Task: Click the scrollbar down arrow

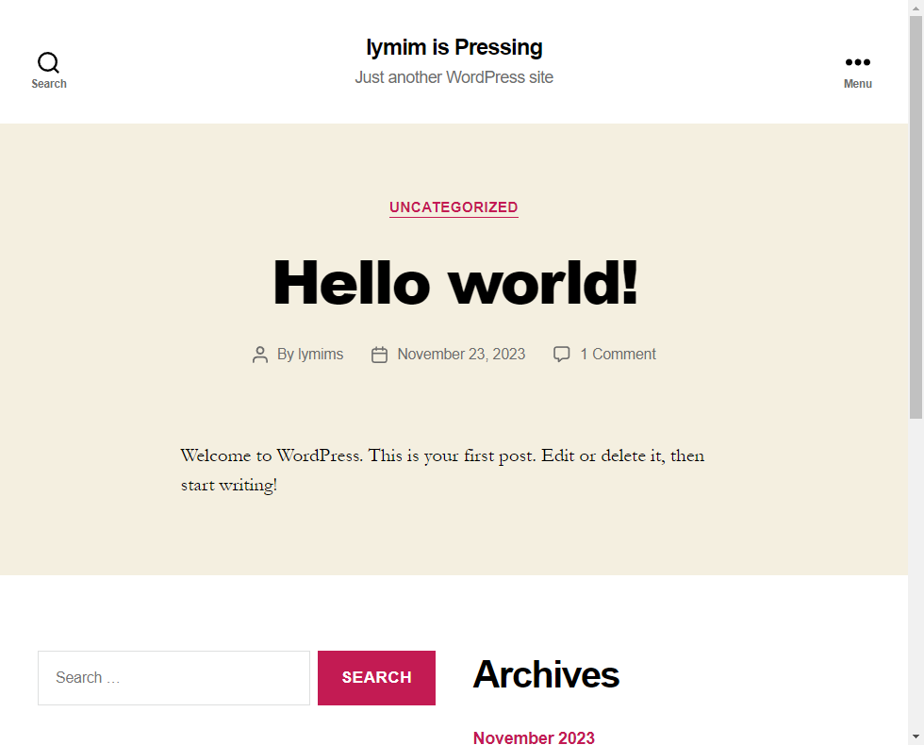Action: pyautogui.click(x=916, y=737)
